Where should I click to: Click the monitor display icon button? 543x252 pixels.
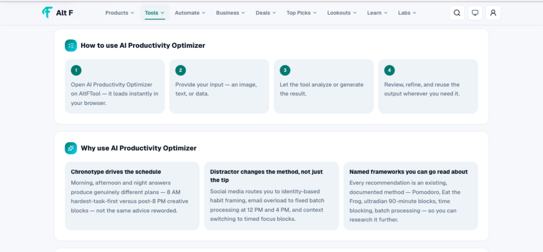point(475,13)
